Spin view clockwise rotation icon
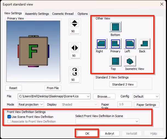Screen dimensions: 167x139 click(x=74, y=69)
